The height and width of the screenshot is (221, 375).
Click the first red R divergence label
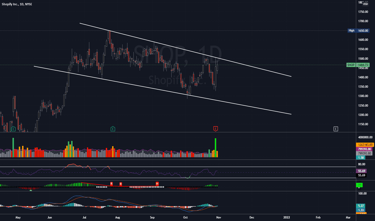pos(111,184)
